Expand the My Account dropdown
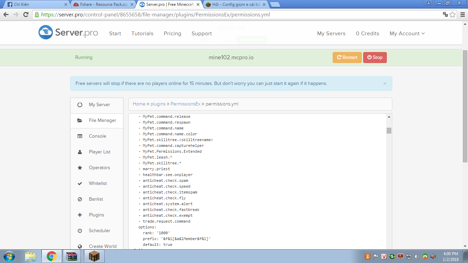 (x=407, y=34)
